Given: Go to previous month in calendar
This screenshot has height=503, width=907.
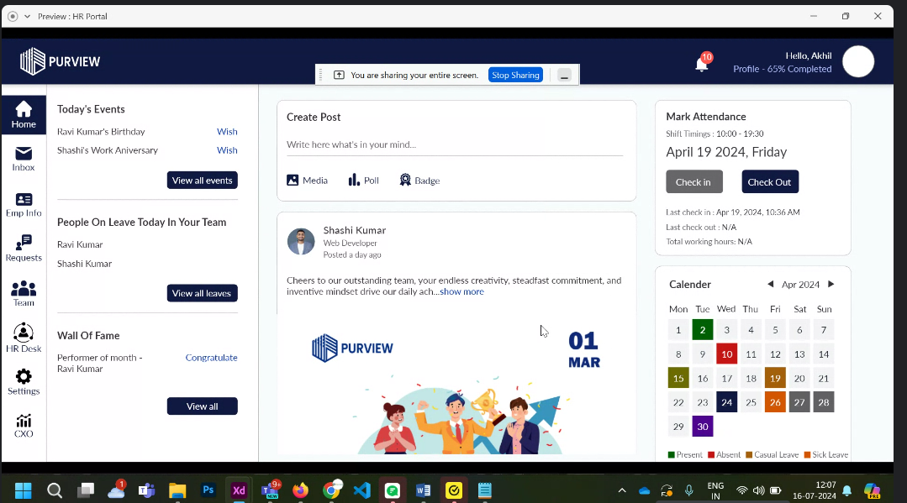Looking at the screenshot, I should click(770, 285).
